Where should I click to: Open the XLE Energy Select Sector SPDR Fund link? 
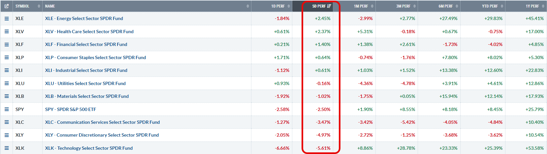click(x=84, y=18)
